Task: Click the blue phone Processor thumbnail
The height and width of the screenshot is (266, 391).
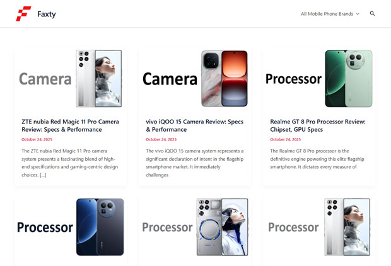Action: coord(71,227)
